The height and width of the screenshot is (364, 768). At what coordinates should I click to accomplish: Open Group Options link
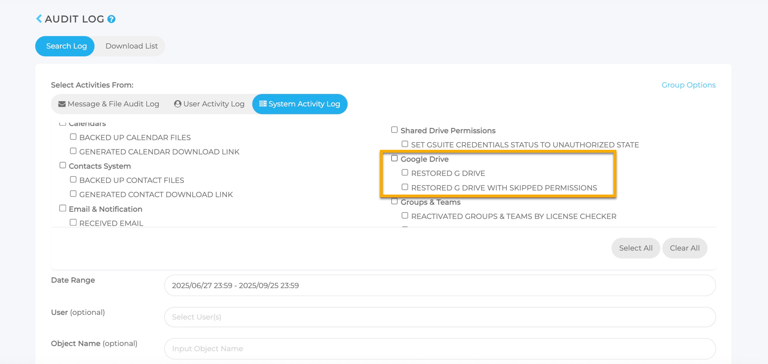coord(688,85)
